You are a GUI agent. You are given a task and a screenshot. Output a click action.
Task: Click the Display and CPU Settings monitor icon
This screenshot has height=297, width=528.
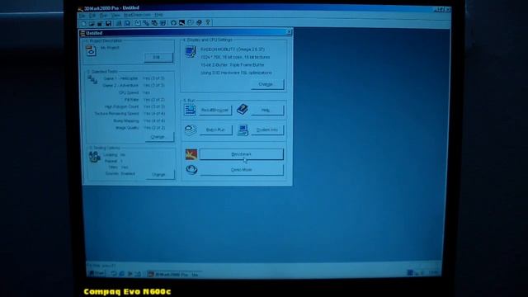191,51
